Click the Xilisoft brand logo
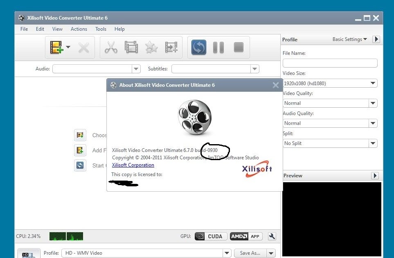The width and height of the screenshot is (394, 258). [x=257, y=169]
